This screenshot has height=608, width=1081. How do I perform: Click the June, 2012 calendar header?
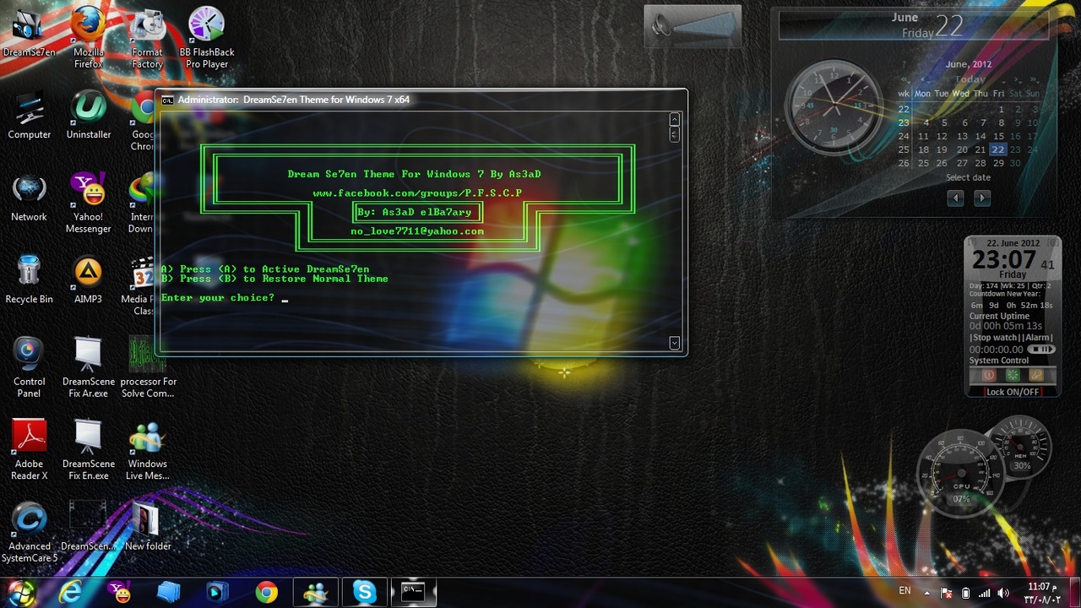969,64
